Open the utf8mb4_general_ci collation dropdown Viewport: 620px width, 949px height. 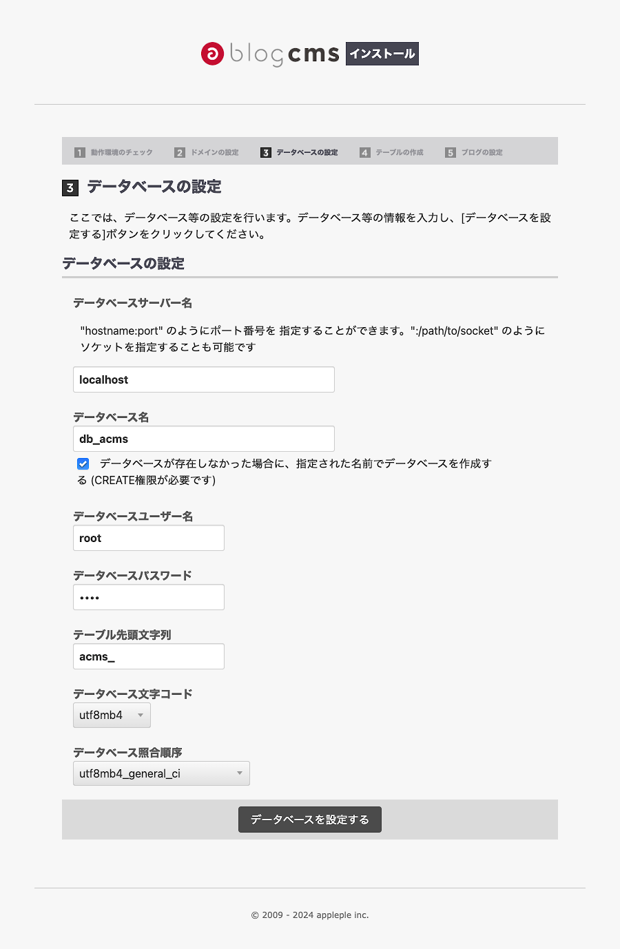pos(161,773)
